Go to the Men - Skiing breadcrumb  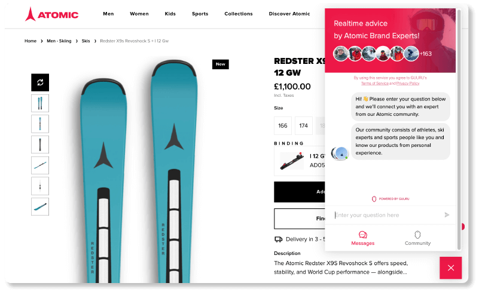tap(59, 41)
